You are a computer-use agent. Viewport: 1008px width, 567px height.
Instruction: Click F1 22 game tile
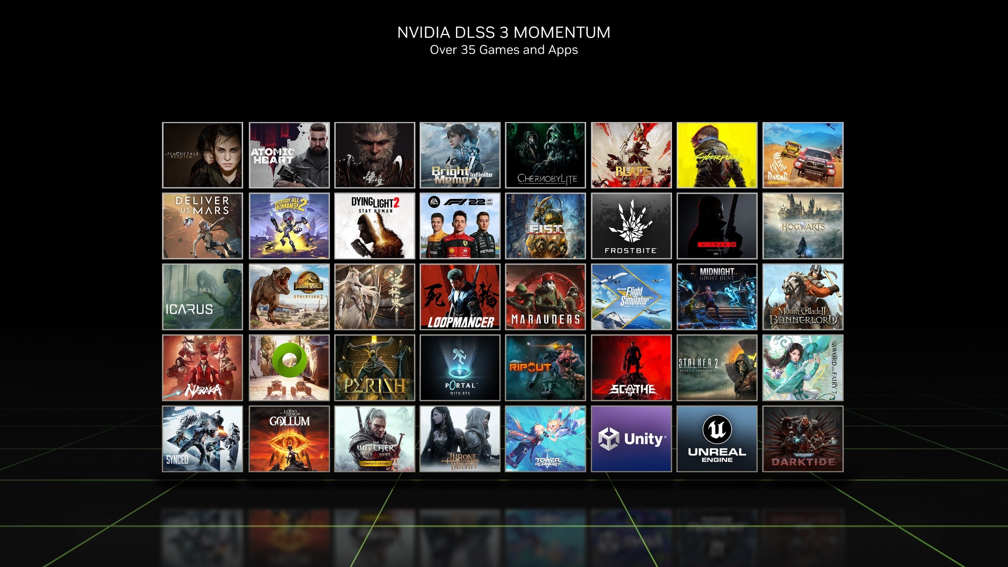click(460, 226)
